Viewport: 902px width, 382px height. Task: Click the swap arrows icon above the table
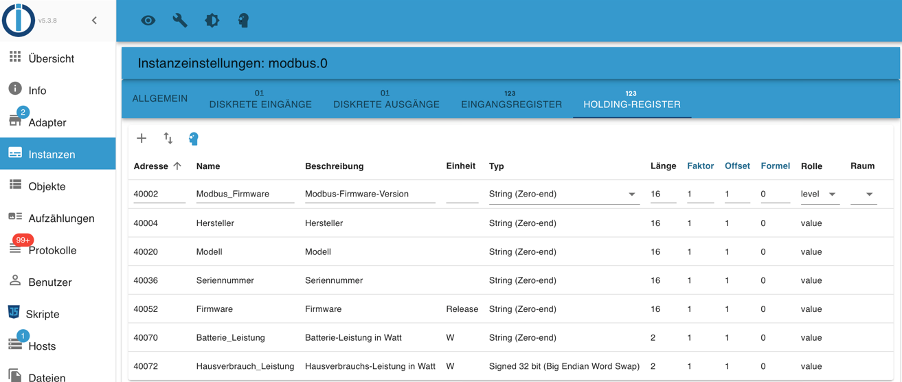(168, 138)
